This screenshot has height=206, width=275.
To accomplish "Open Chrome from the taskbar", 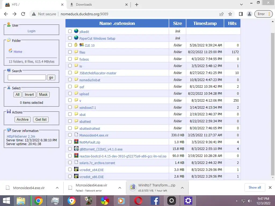I will coord(38,201).
